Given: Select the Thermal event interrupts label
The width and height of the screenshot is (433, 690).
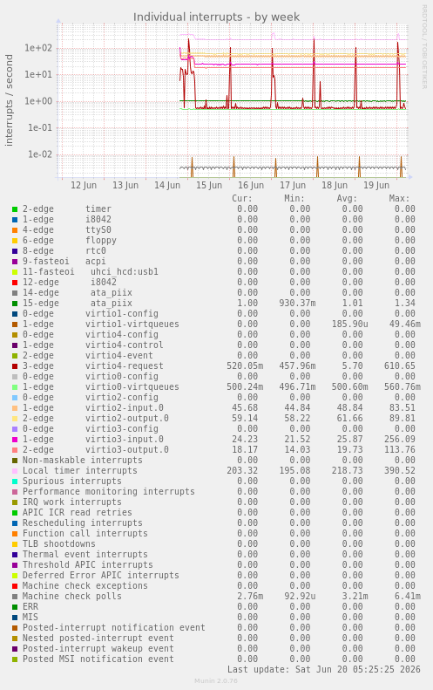Looking at the screenshot, I should click(85, 555).
